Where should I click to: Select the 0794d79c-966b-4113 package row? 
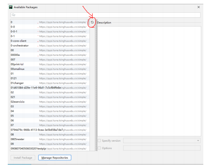pyautogui.click(x=50, y=130)
